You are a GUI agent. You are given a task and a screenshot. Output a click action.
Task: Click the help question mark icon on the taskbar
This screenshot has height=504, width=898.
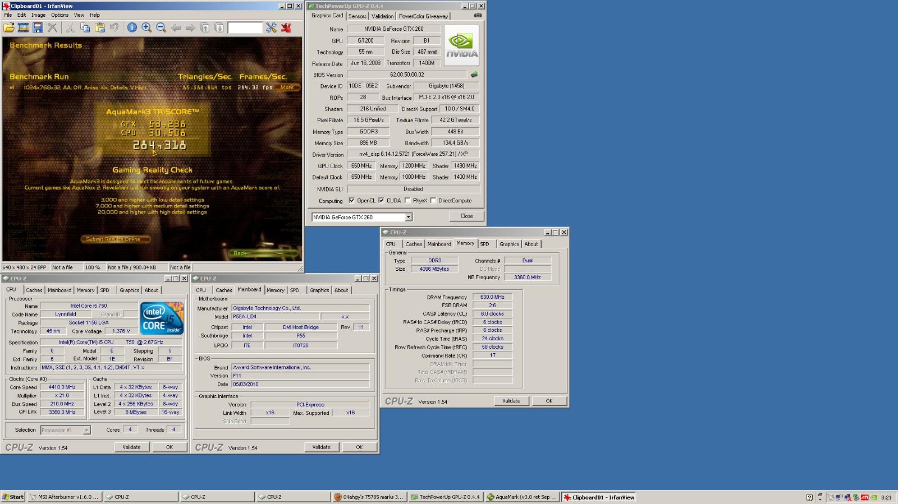(809, 497)
